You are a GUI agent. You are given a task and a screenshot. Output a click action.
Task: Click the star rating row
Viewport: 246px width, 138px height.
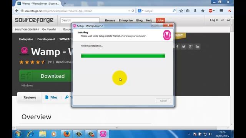tap(32, 62)
